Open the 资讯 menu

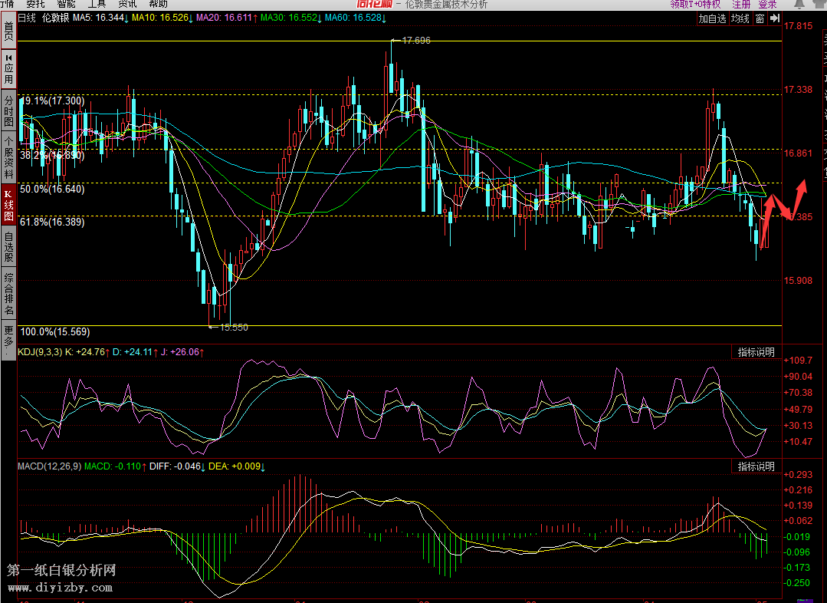(127, 4)
